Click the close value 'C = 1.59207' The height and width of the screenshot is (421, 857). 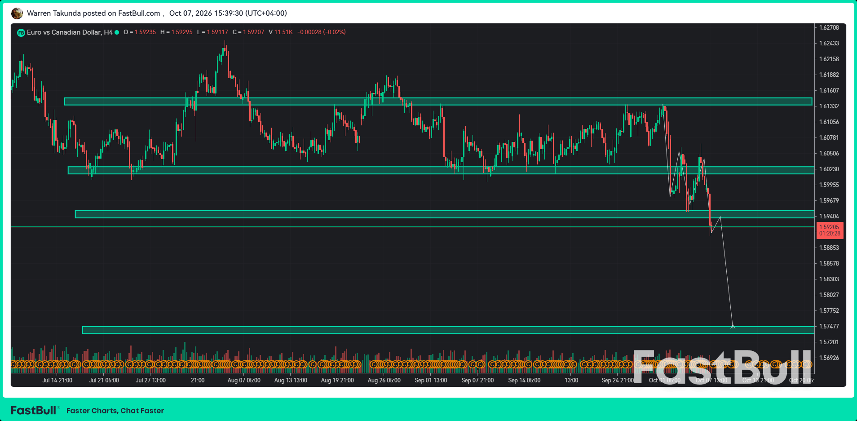coord(248,32)
